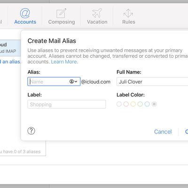Click the Label field with Shopping placeholder

tap(67, 104)
